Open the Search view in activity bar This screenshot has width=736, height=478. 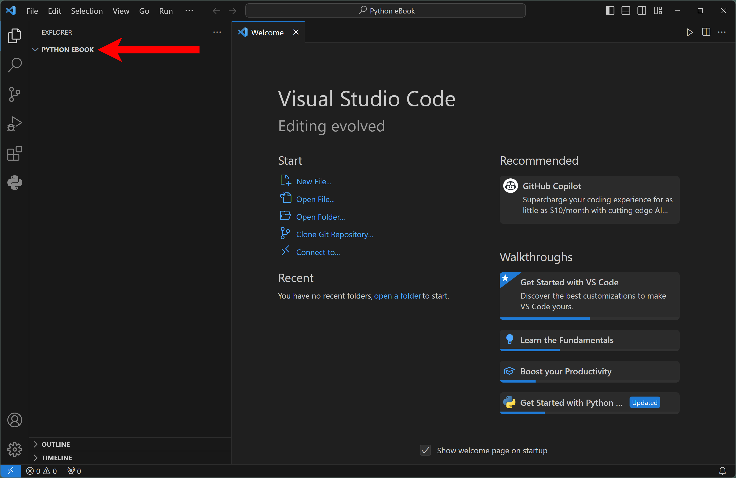(x=15, y=65)
